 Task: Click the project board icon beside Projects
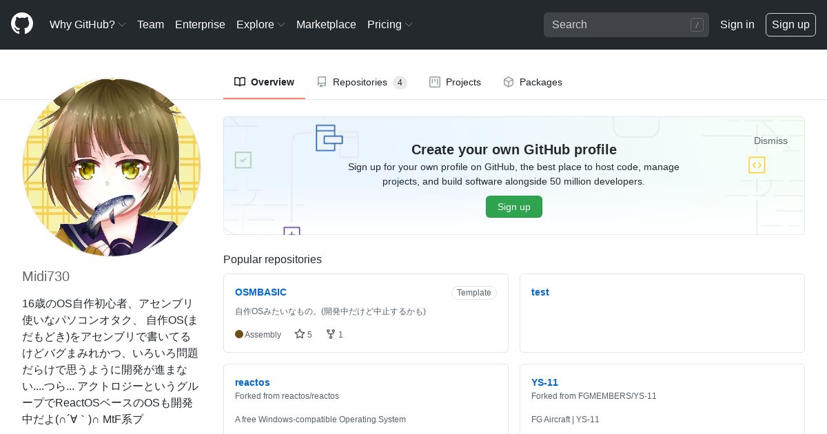tap(435, 82)
